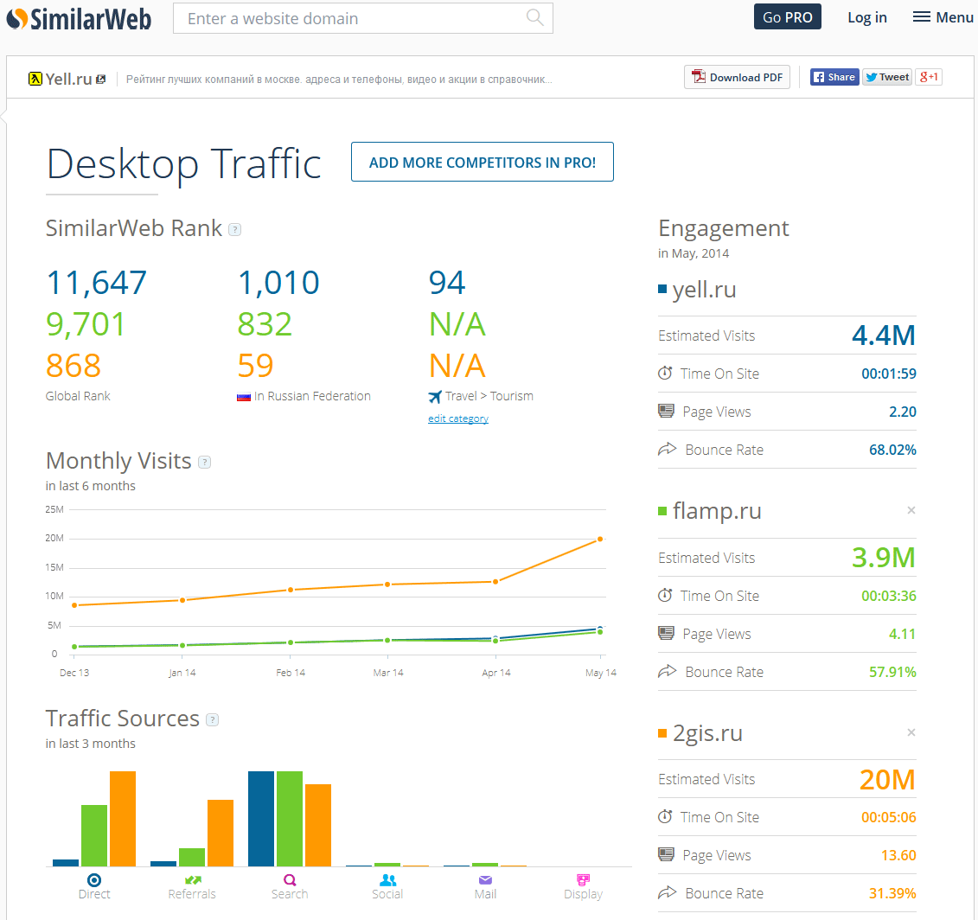This screenshot has height=920, width=978.
Task: Click flamp.ru Bounce Rate arrow icon
Action: point(668,671)
